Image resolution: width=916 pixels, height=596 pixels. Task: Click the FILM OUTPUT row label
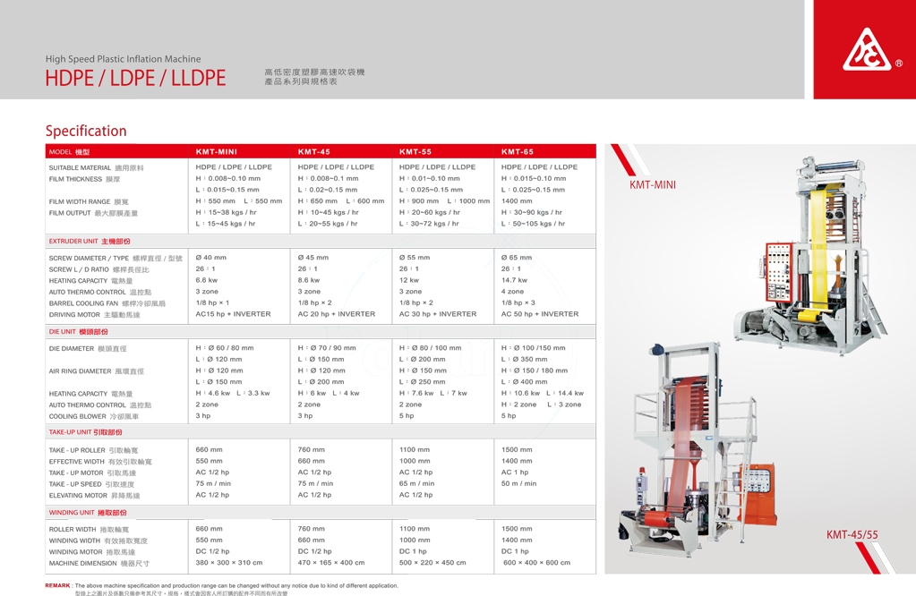(93, 213)
